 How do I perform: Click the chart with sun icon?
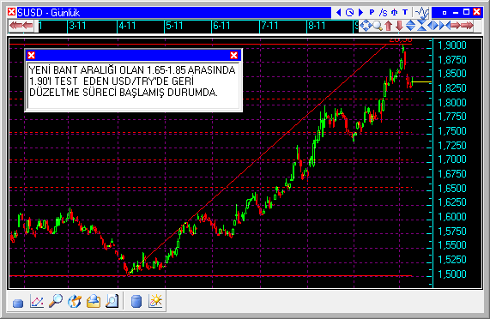click(x=155, y=301)
